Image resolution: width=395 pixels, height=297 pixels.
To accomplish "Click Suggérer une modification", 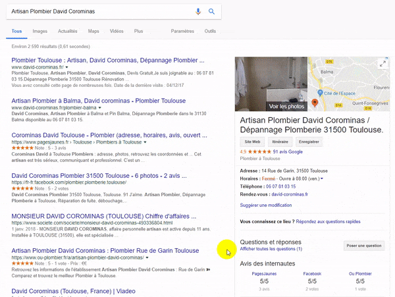I will click(x=266, y=205).
